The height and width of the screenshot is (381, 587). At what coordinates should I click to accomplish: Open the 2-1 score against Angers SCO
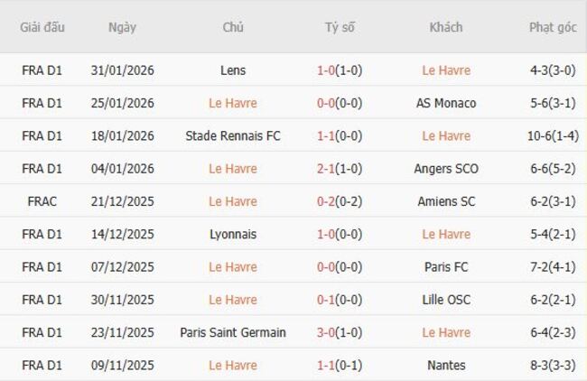click(x=329, y=169)
